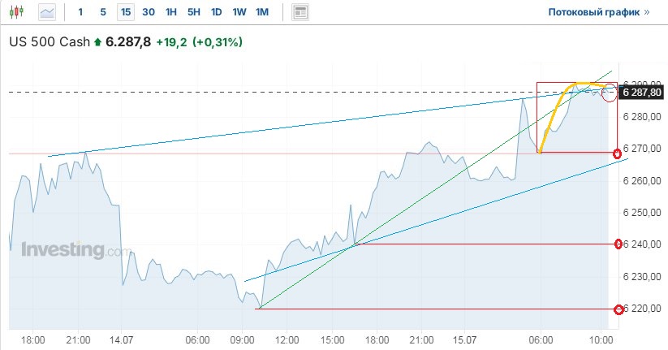Click the current price label 6 287,80
The height and width of the screenshot is (350, 668).
[x=642, y=93]
